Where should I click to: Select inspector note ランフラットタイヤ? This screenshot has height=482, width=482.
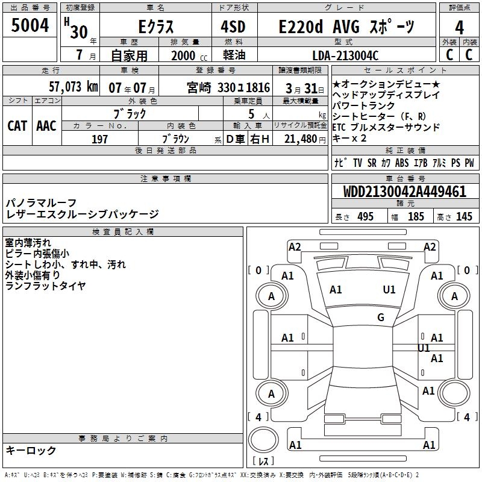(x=46, y=286)
